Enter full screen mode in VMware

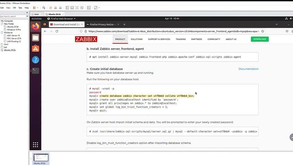77,8
